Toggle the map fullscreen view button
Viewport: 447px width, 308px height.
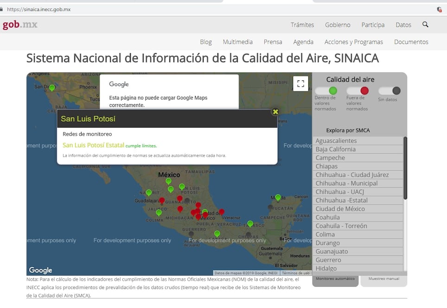[300, 84]
